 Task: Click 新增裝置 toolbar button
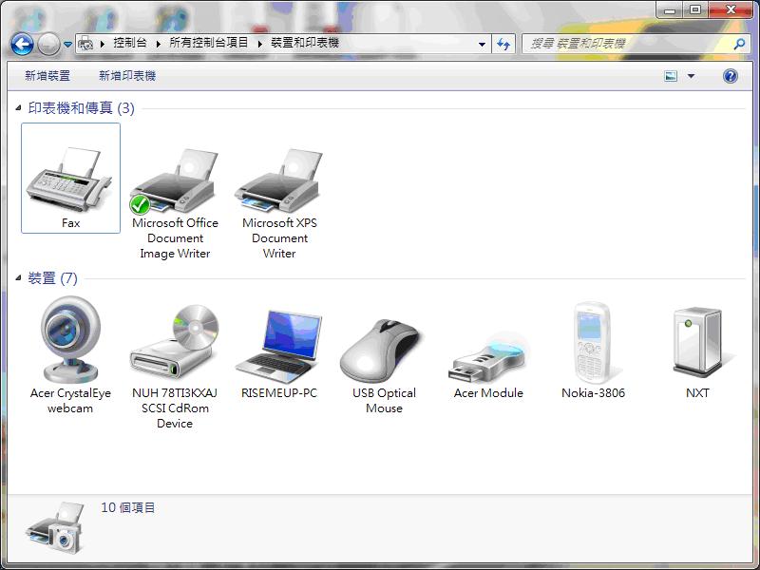47,76
